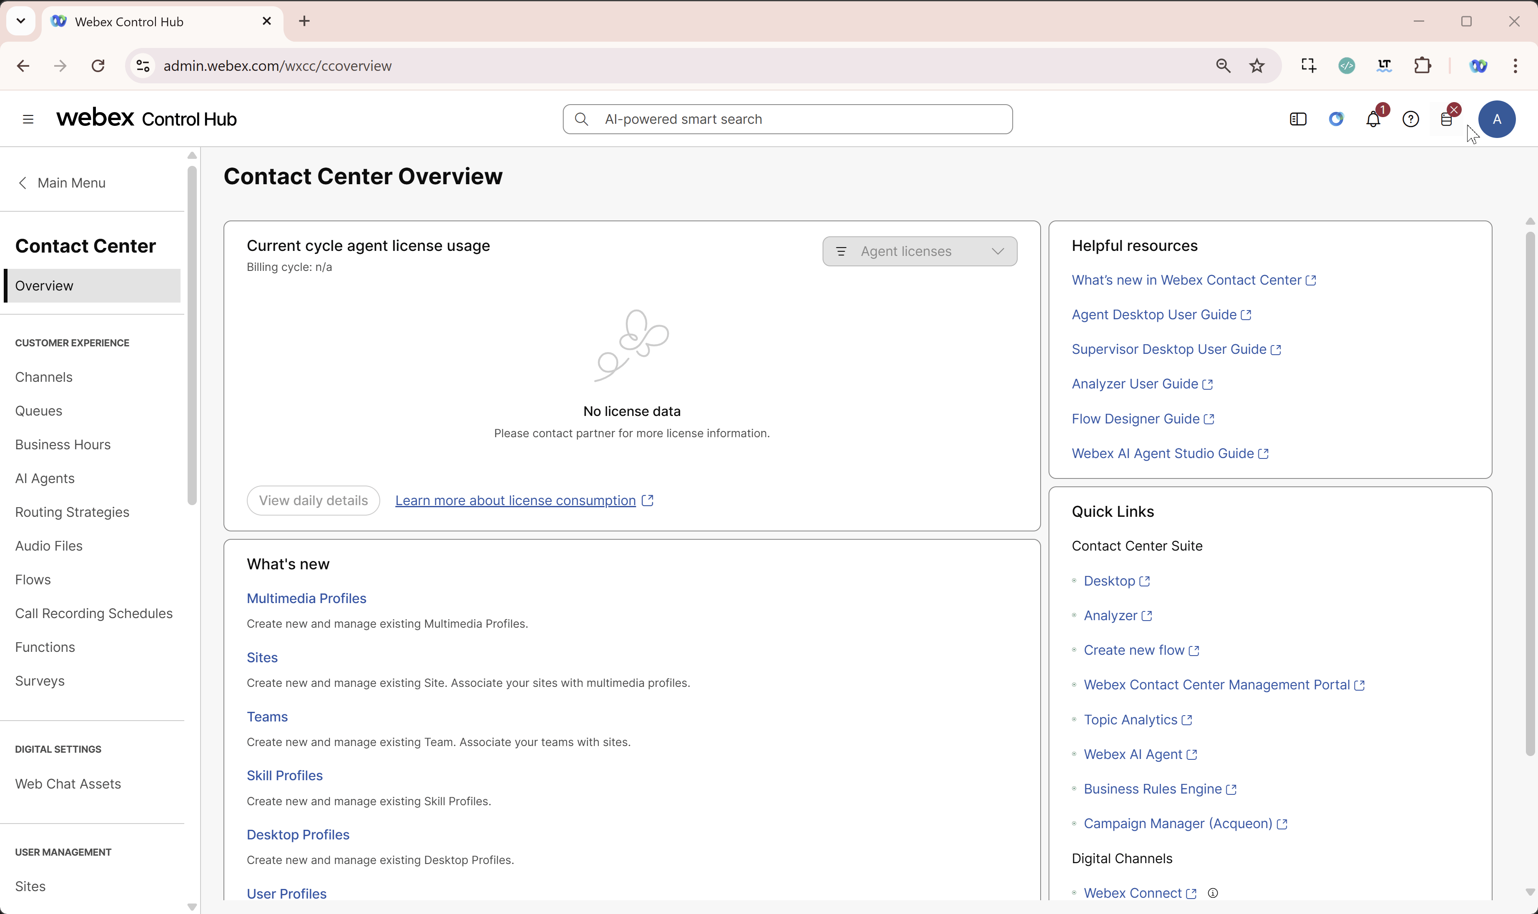Click the AI-powered smart search field
Screen dimensions: 1538x914
(x=787, y=119)
